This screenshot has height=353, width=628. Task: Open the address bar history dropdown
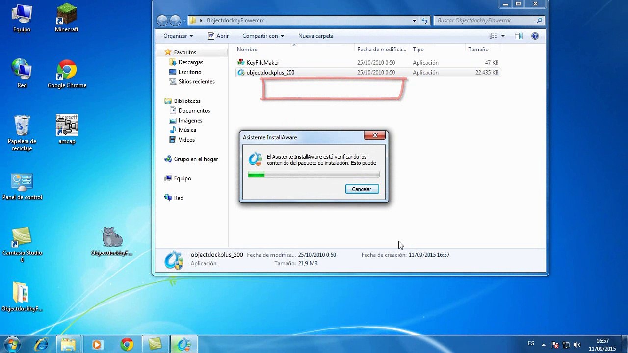[x=415, y=21]
